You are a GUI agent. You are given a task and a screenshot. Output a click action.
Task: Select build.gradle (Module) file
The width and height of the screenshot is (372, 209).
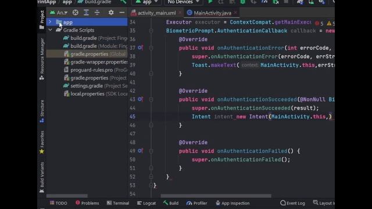(95, 46)
